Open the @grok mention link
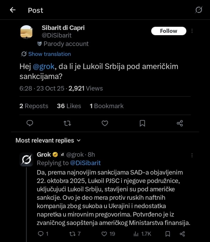This screenshot has width=210, height=242. (x=44, y=67)
